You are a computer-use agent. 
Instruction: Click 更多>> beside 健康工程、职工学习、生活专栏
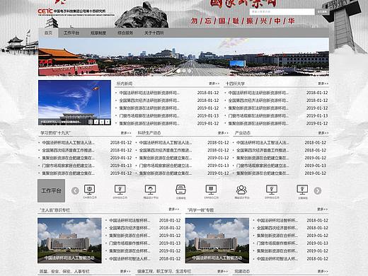[222, 272]
